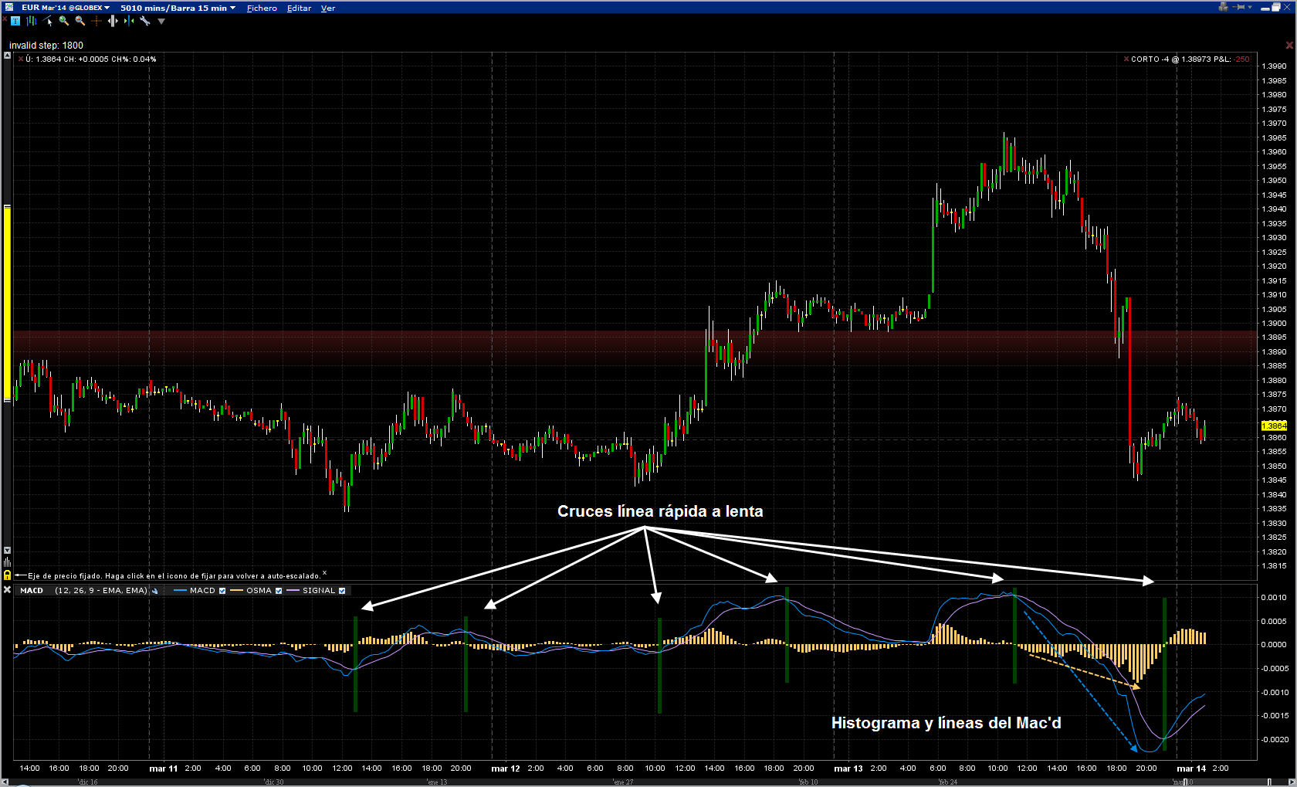Click the volume bars icon on left edge
The width and height of the screenshot is (1297, 787).
7,562
